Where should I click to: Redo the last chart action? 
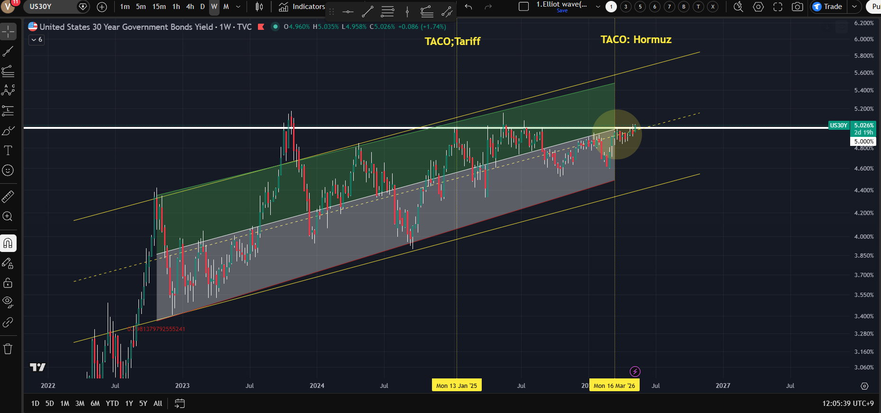(x=488, y=7)
